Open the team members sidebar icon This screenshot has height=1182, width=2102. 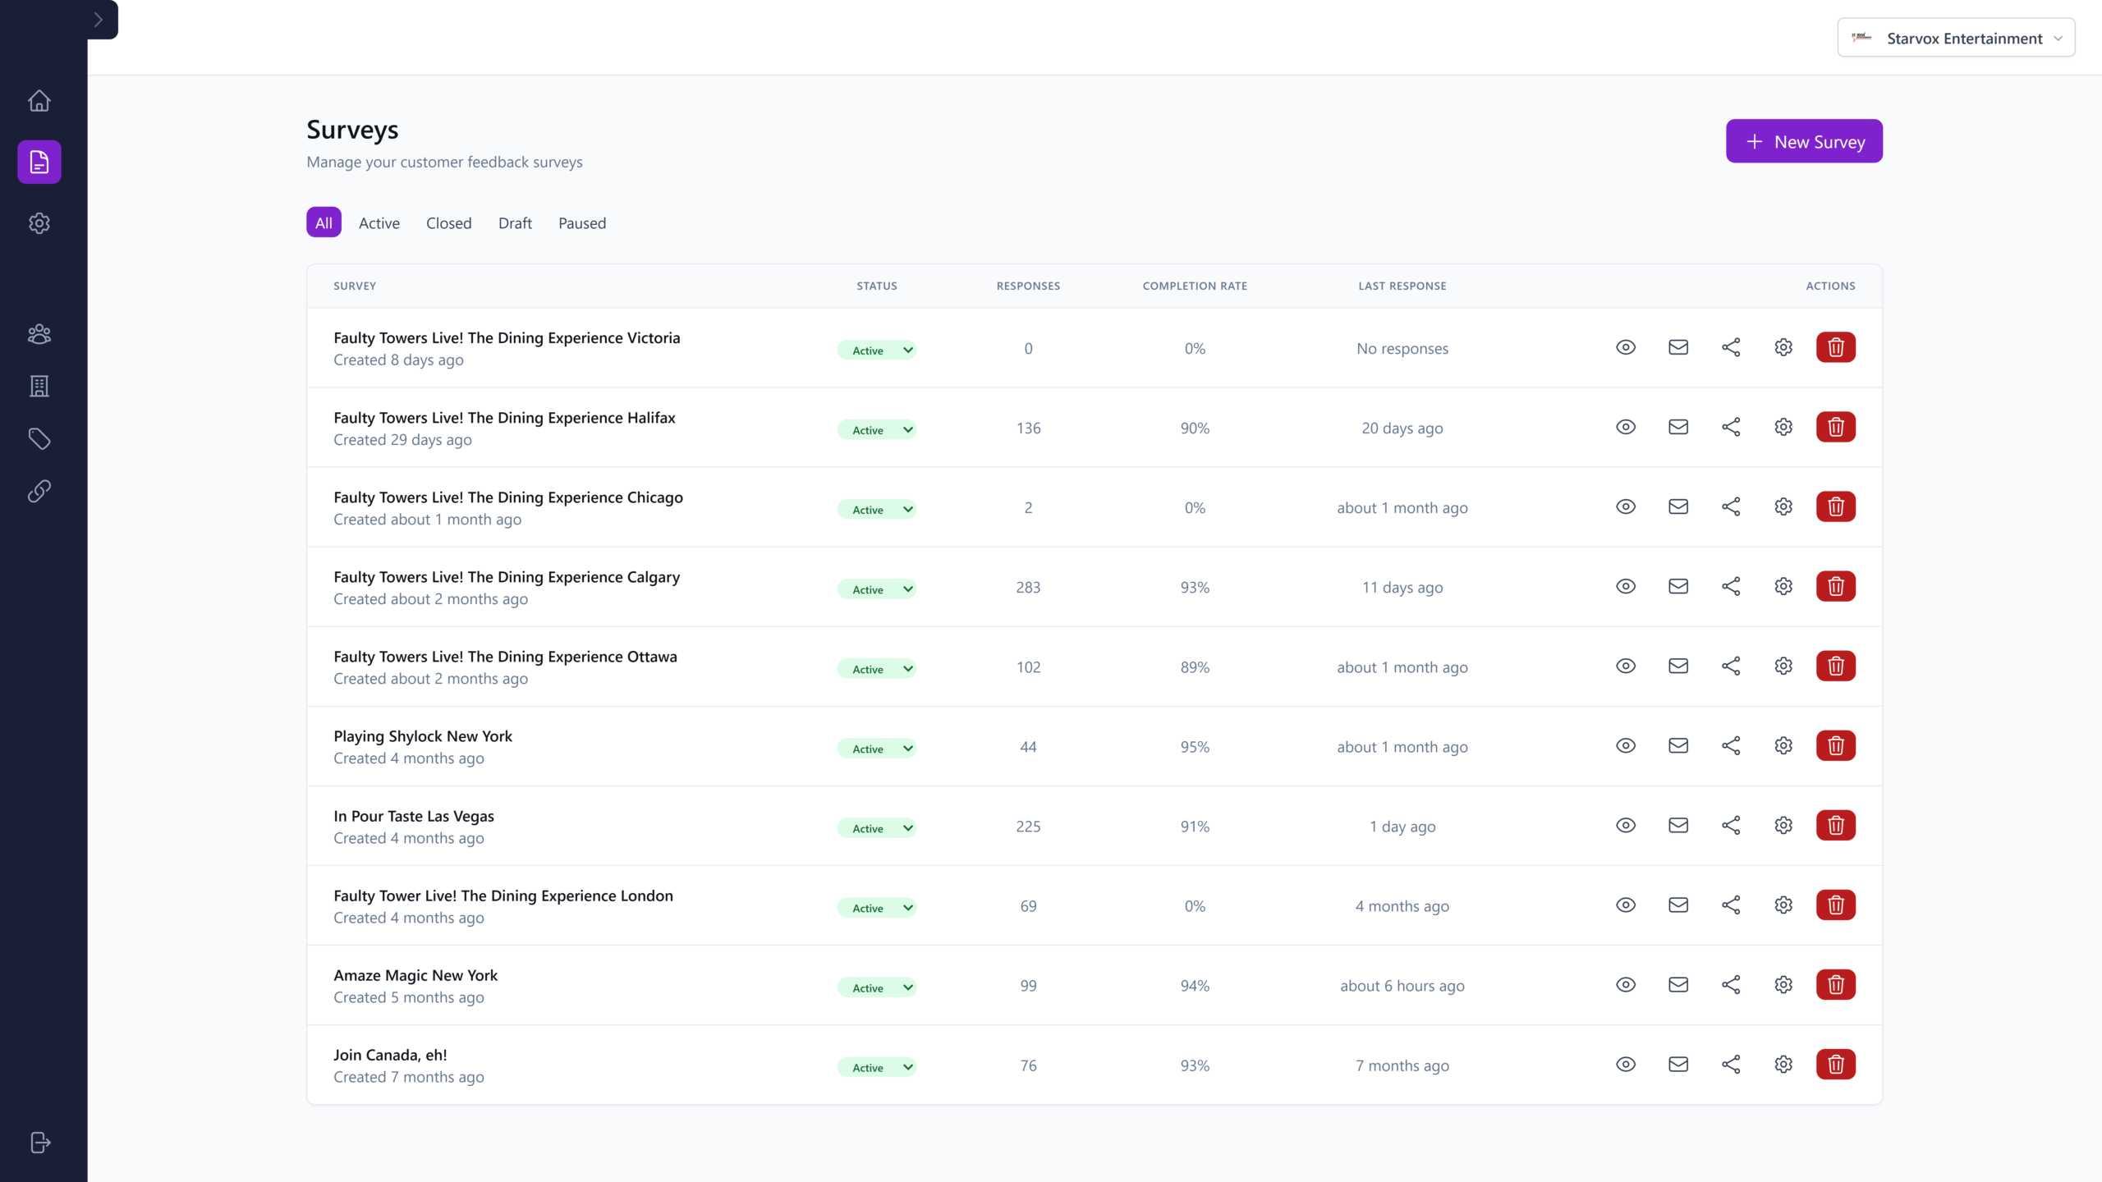coord(39,334)
